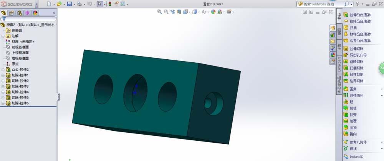This screenshot has height=161, width=384.
Task: Click the New document icon
Action: click(49, 4)
